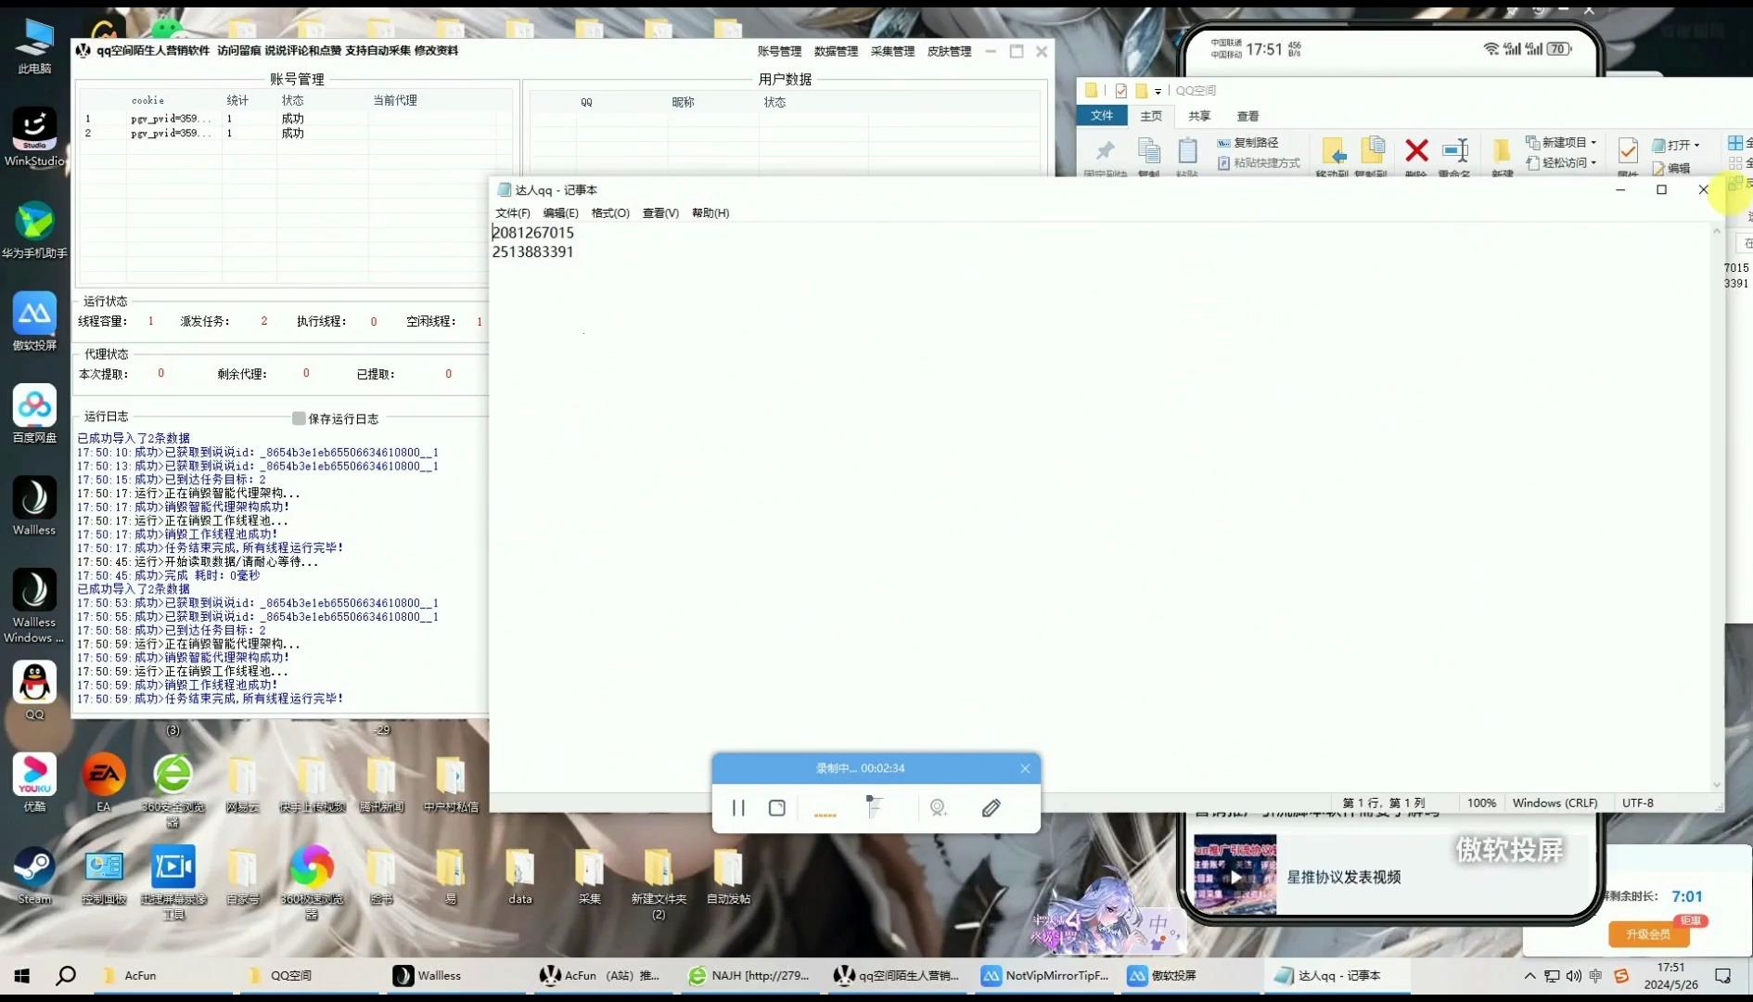Click the Explorer properties checkmark icon
Image resolution: width=1753 pixels, height=1002 pixels.
coord(1628,150)
